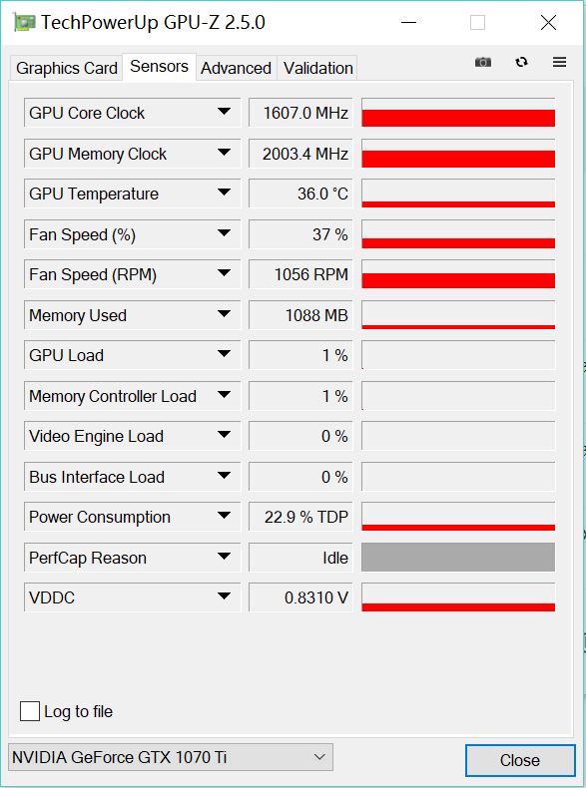Screen dimensions: 586x788
Task: Click the camera screenshot icon
Action: tap(483, 62)
